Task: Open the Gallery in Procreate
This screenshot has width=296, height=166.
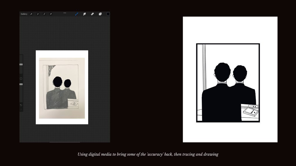Action: click(24, 14)
